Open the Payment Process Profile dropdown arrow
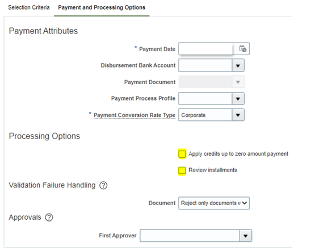 tap(238, 98)
